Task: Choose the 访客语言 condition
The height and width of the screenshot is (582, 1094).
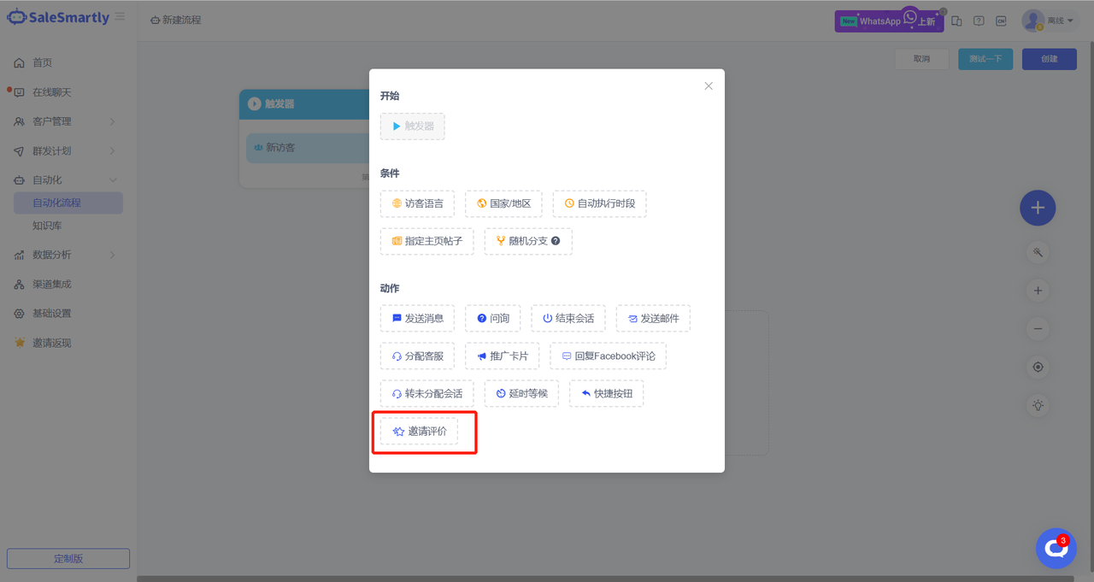Action: pos(417,204)
